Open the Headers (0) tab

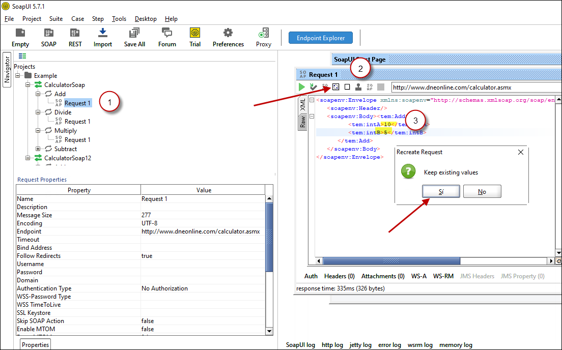click(x=340, y=276)
